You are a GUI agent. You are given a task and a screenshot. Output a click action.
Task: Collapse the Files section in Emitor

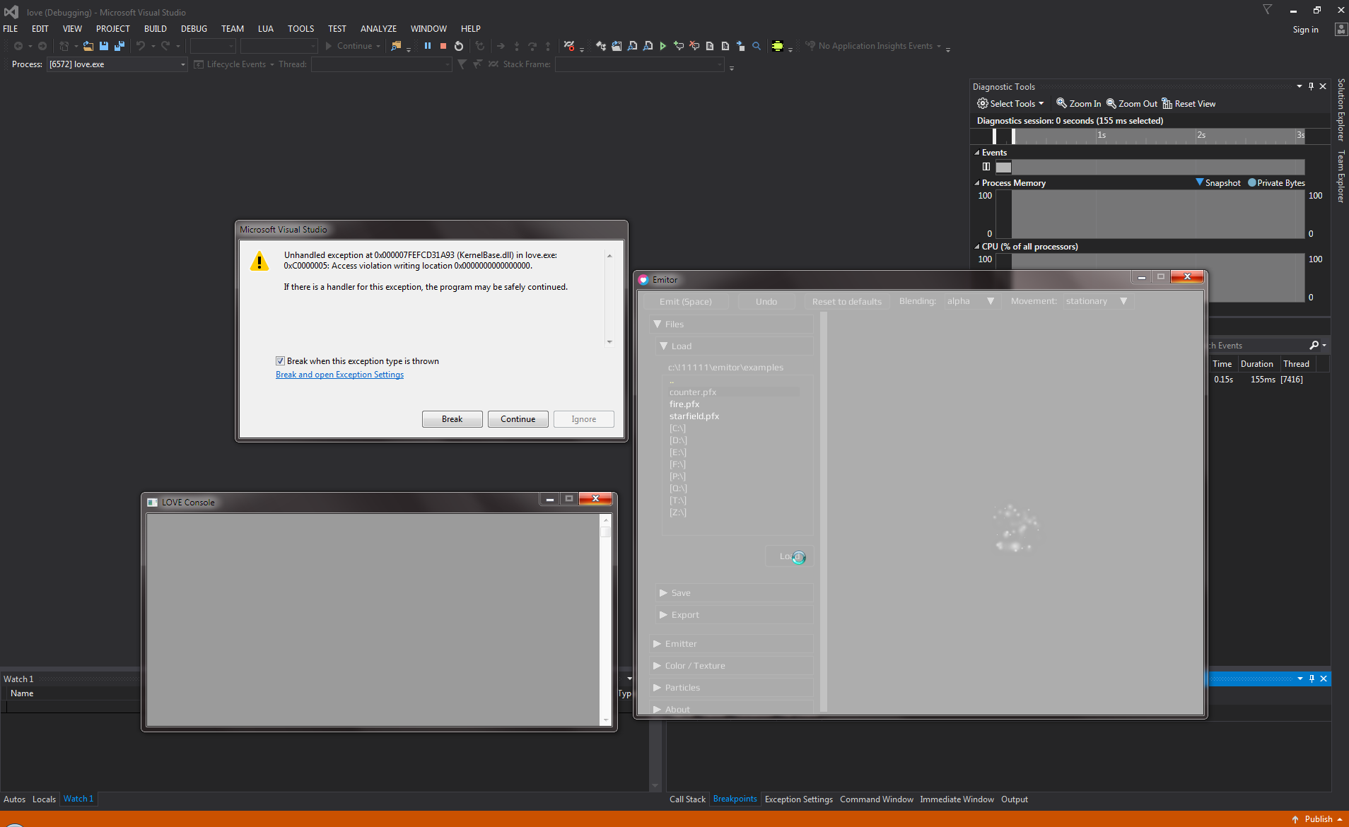point(730,324)
